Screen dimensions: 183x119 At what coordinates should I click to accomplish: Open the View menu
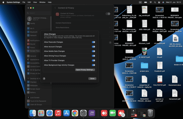point(35,2)
